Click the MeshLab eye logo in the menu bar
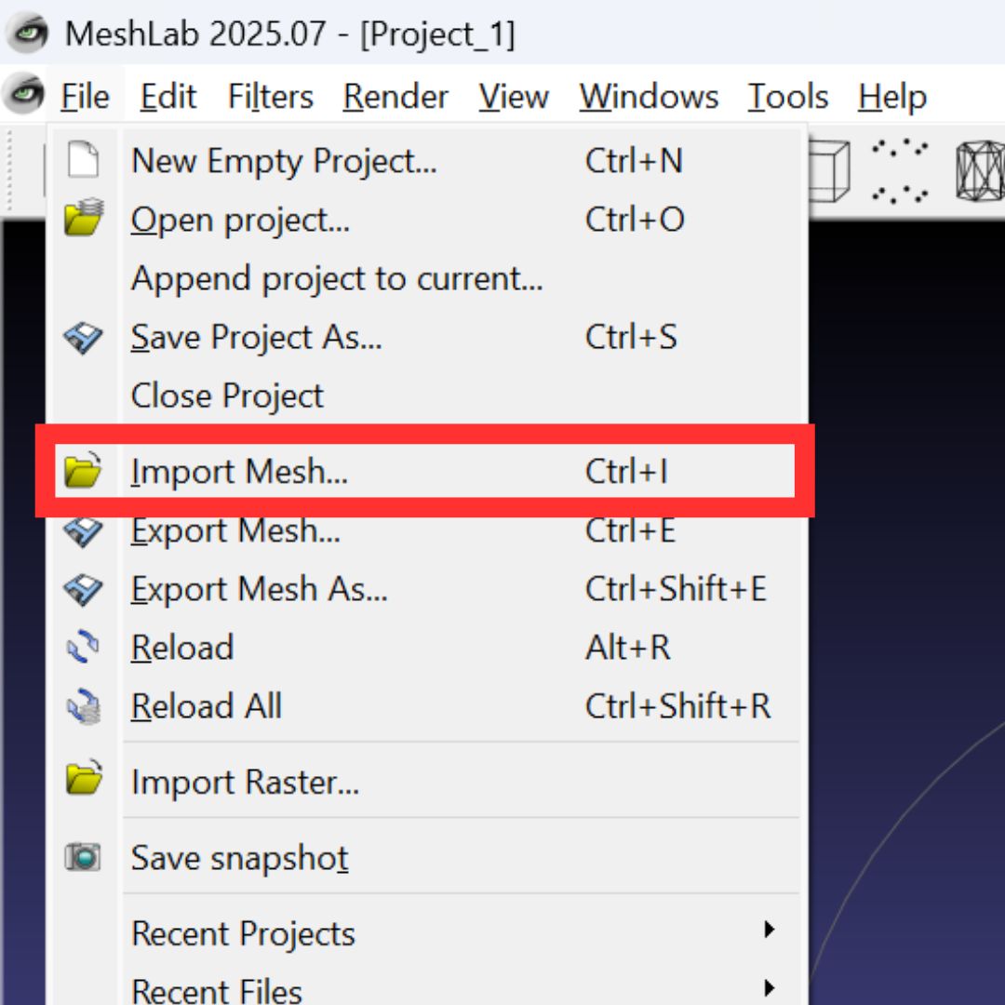Screen dimensions: 1005x1005 click(22, 96)
